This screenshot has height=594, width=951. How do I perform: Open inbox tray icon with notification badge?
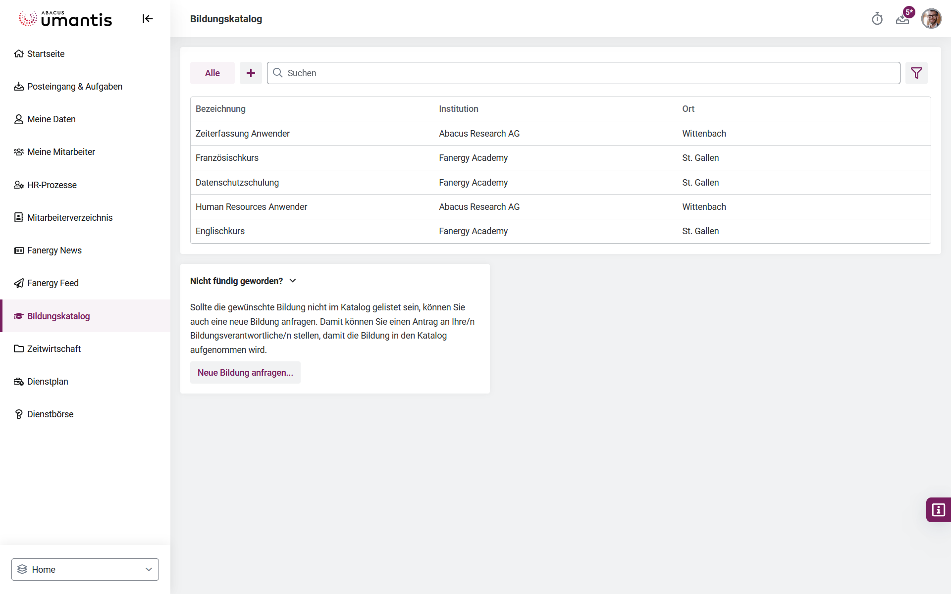tap(902, 19)
